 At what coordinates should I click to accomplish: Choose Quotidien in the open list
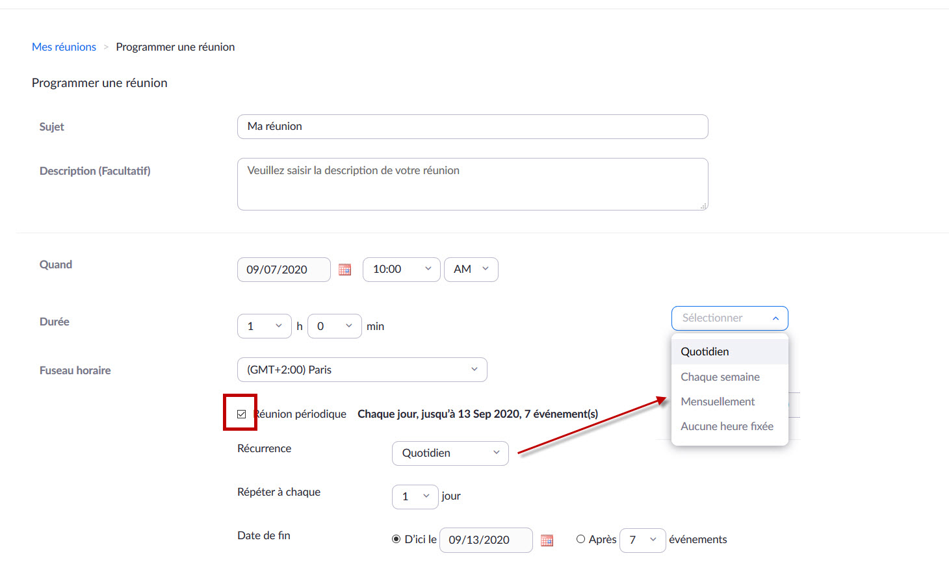(x=730, y=351)
